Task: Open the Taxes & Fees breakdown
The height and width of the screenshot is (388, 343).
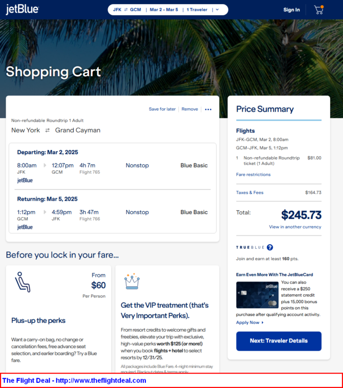Action: (x=250, y=192)
